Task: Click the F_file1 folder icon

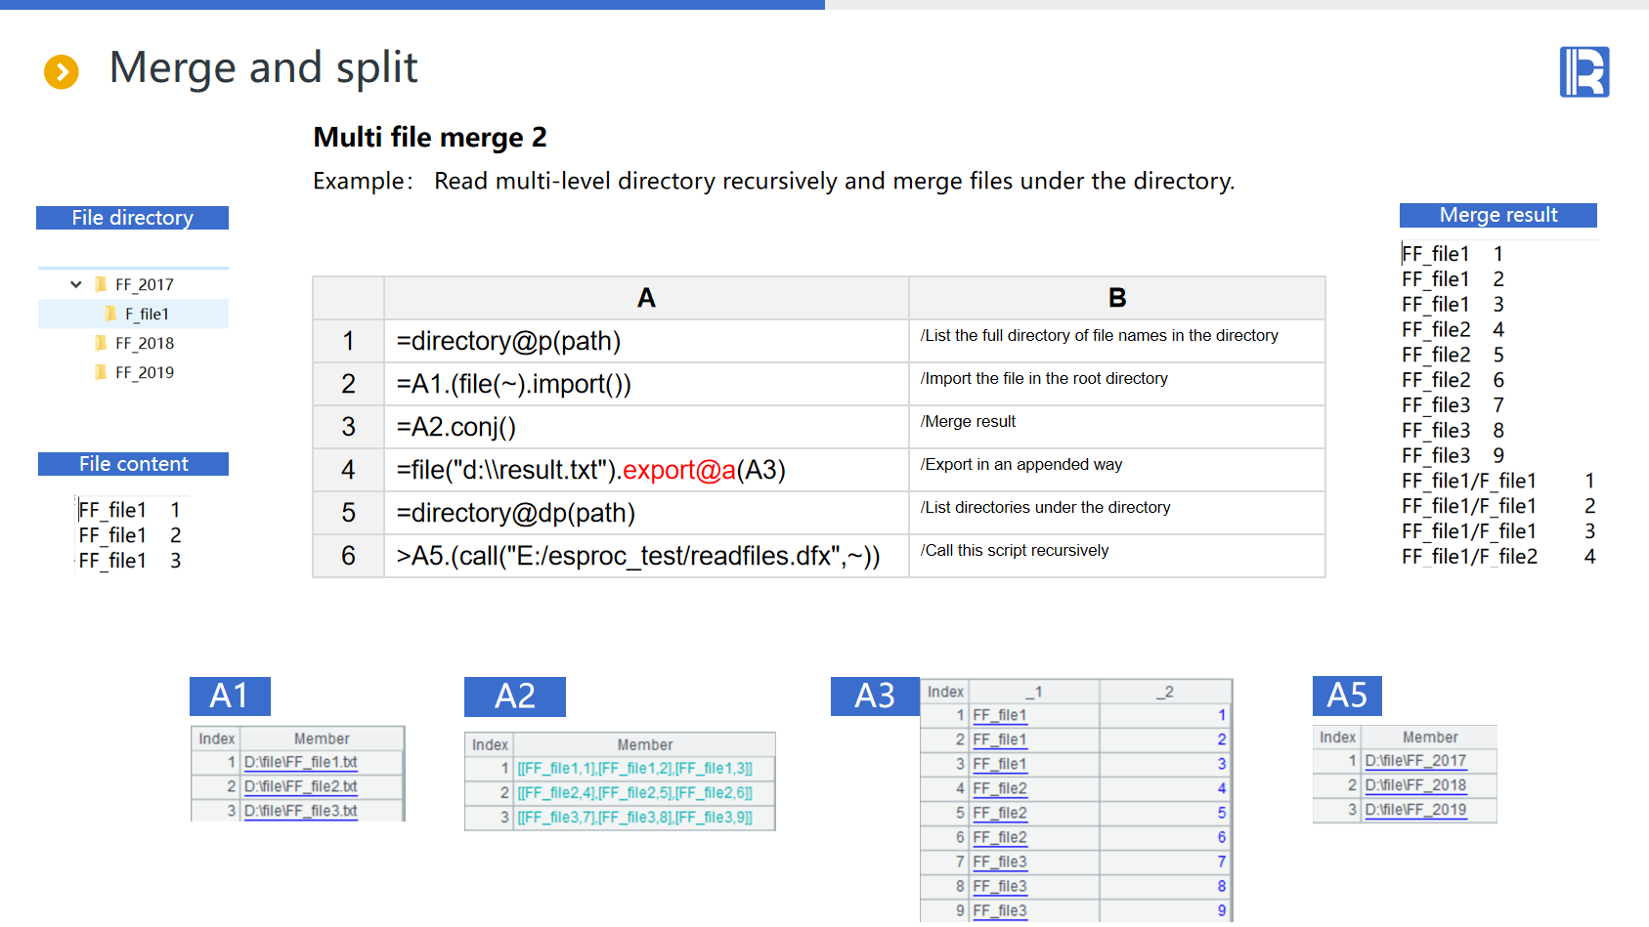Action: click(x=110, y=314)
